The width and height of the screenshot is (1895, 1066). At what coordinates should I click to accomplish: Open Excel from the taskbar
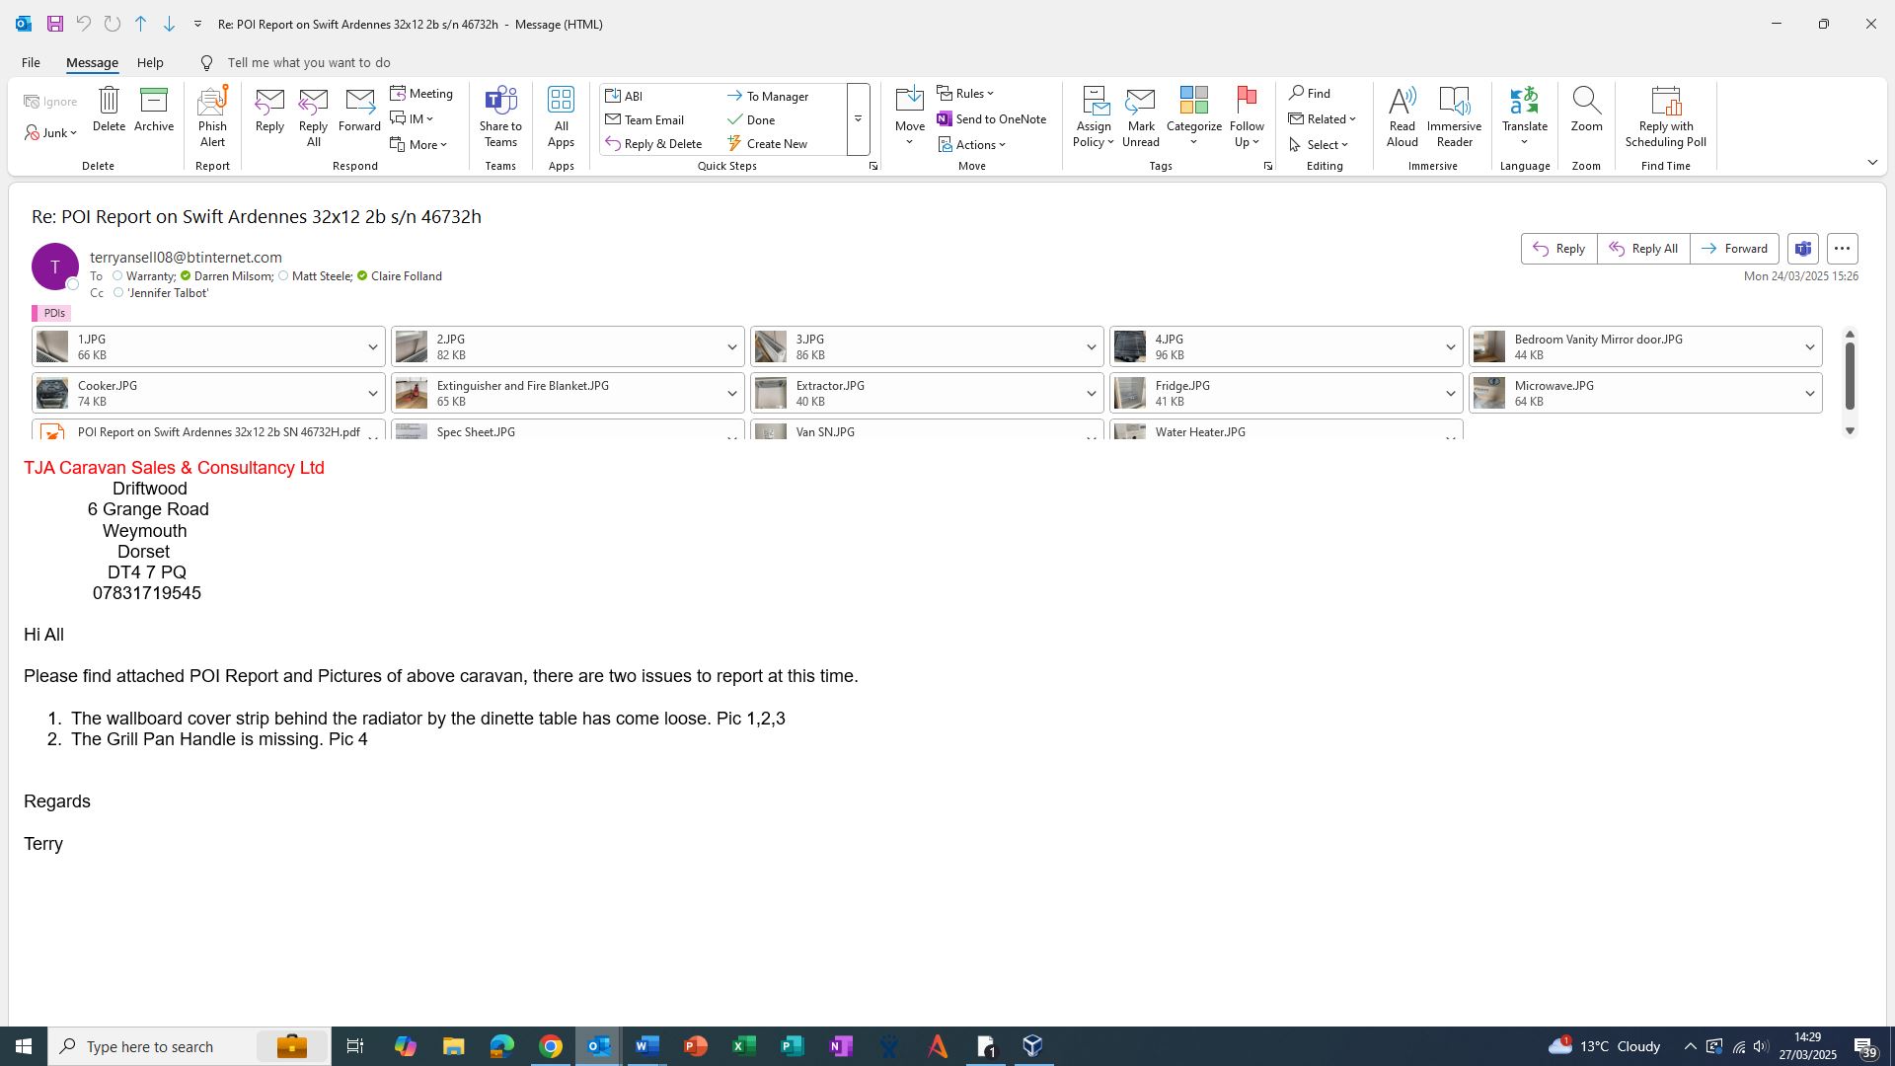coord(744,1046)
